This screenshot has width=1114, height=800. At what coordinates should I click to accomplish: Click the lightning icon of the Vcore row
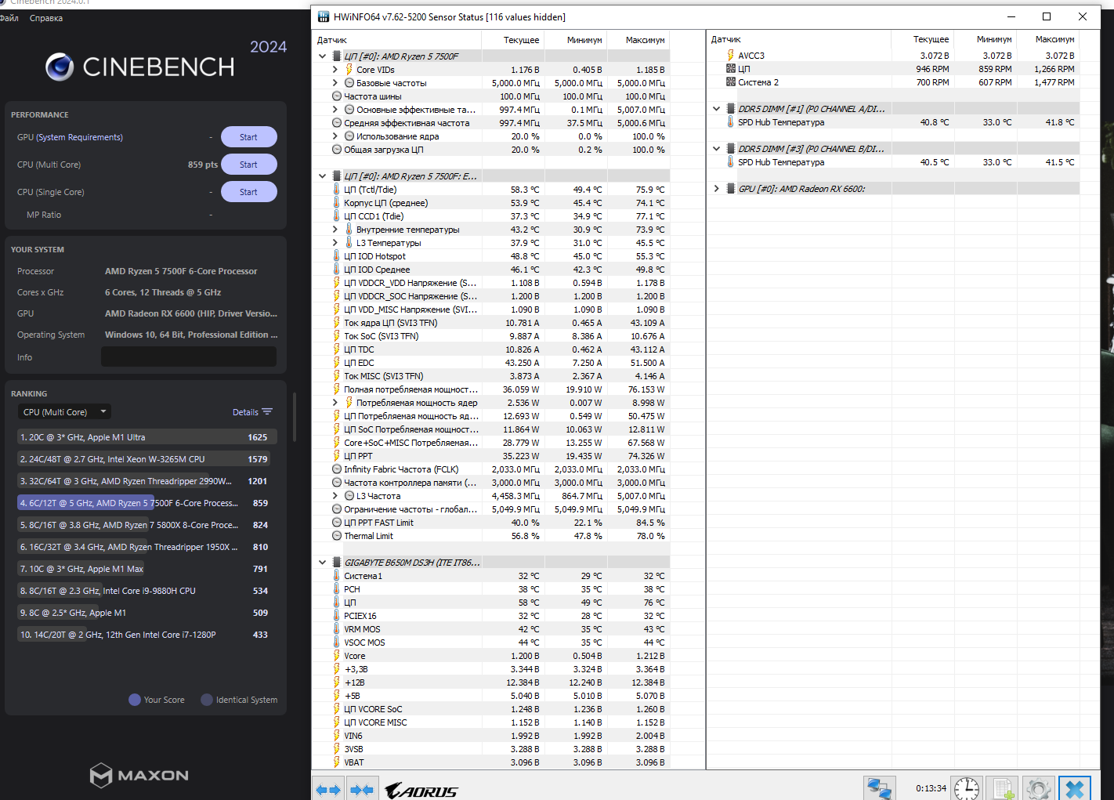(337, 656)
